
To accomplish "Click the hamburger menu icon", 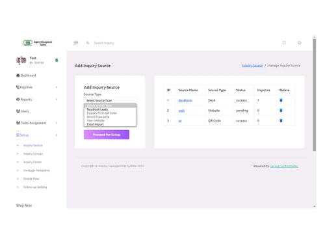I will (76, 43).
